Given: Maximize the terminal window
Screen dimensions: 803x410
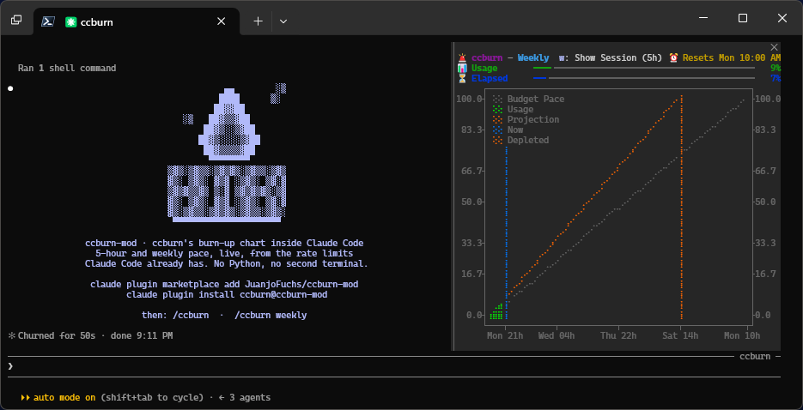Looking at the screenshot, I should click(743, 18).
